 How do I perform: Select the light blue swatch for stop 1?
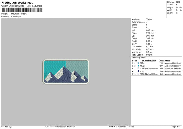tap(138, 63)
